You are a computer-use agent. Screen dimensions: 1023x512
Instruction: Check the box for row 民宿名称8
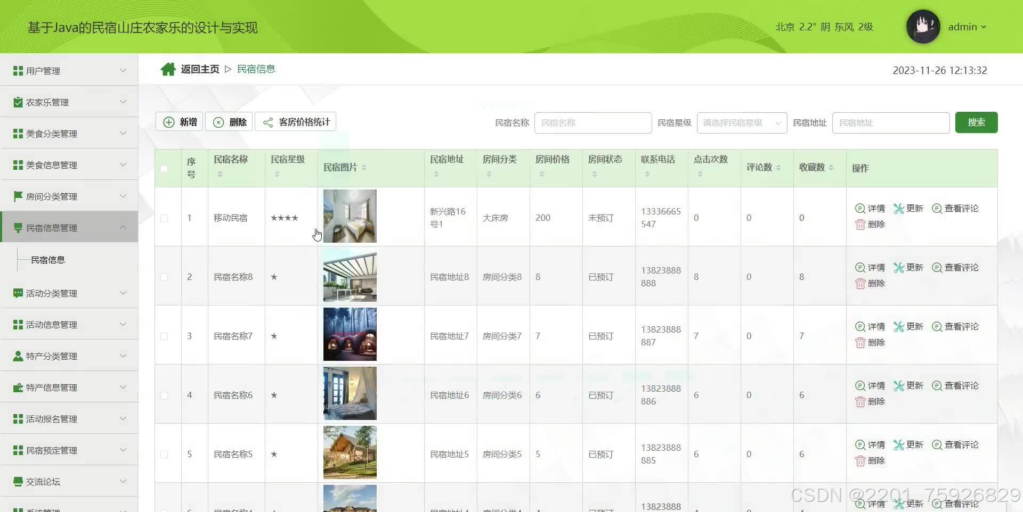[x=164, y=277]
